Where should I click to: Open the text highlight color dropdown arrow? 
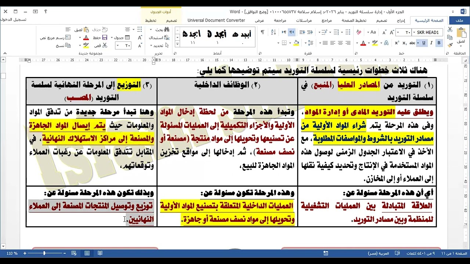(x=369, y=43)
